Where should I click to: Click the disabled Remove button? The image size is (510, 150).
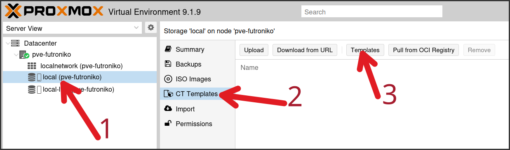(x=479, y=50)
